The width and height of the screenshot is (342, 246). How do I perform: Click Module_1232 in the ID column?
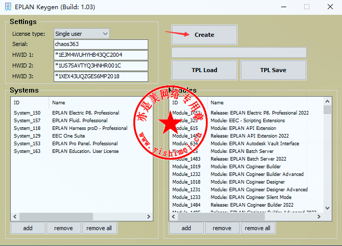coord(186,174)
